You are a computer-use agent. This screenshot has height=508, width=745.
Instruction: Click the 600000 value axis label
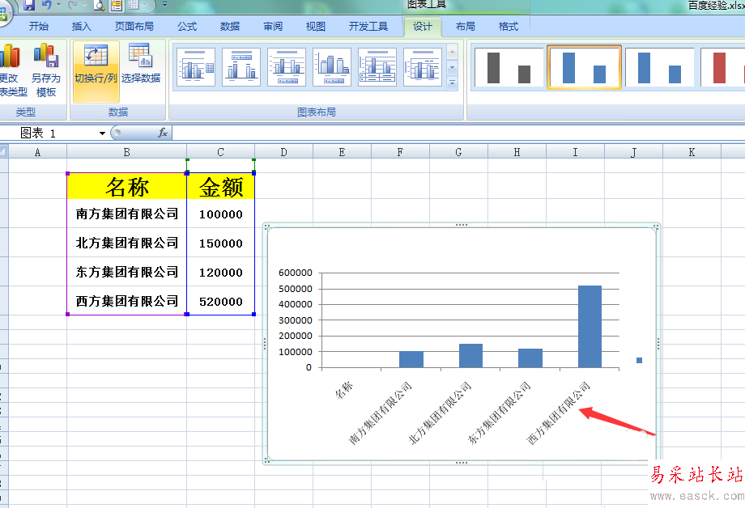tap(296, 273)
